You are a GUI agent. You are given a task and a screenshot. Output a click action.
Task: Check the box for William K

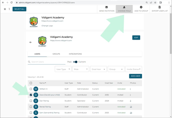[31, 89]
